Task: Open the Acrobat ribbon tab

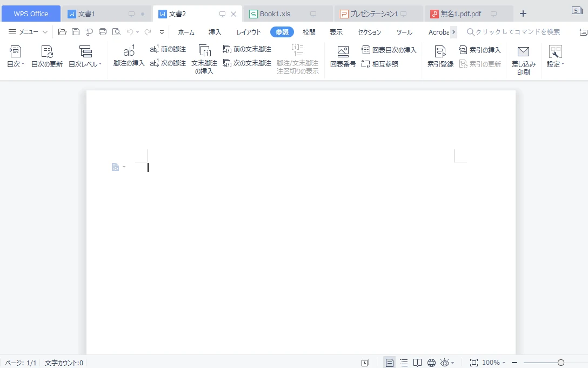Action: [x=438, y=32]
